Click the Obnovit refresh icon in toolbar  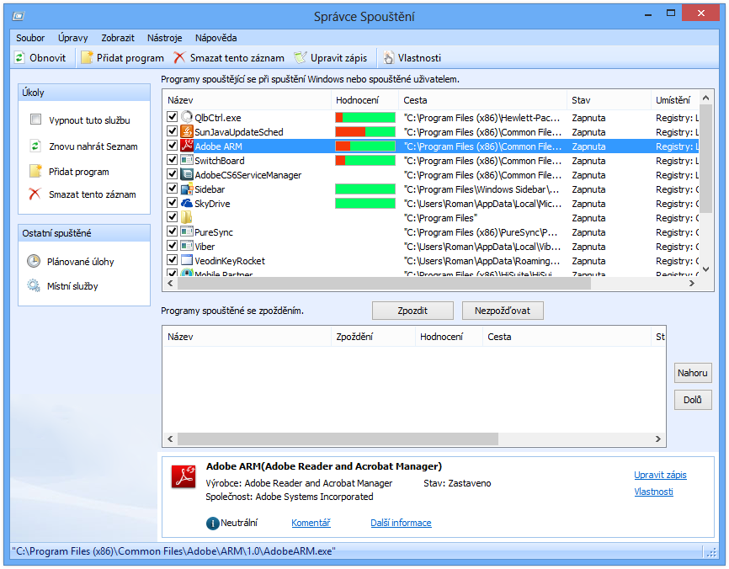tap(19, 57)
